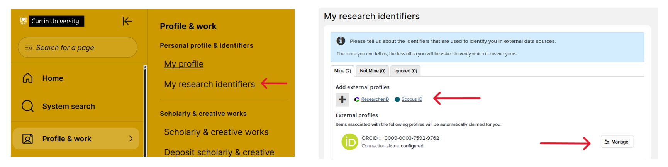This screenshot has height=167, width=668.
Task: Click the Profile & work person icon
Action: click(x=27, y=139)
